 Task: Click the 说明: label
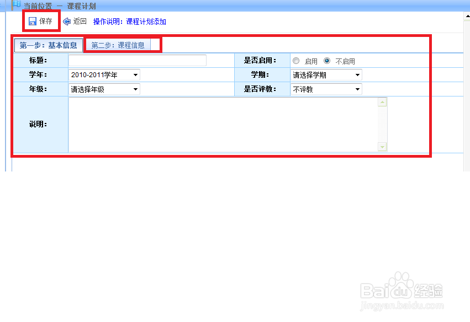(x=38, y=125)
